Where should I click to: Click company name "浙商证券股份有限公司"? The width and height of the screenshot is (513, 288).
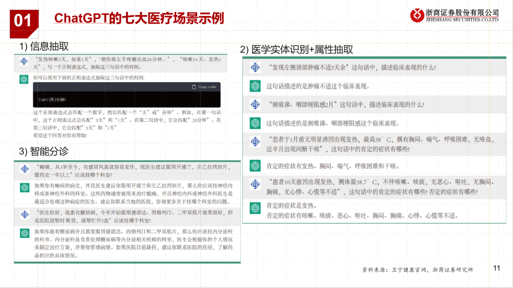(462, 13)
